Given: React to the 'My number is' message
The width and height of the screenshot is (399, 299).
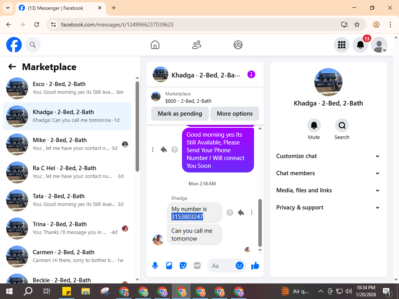Looking at the screenshot, I should [230, 213].
